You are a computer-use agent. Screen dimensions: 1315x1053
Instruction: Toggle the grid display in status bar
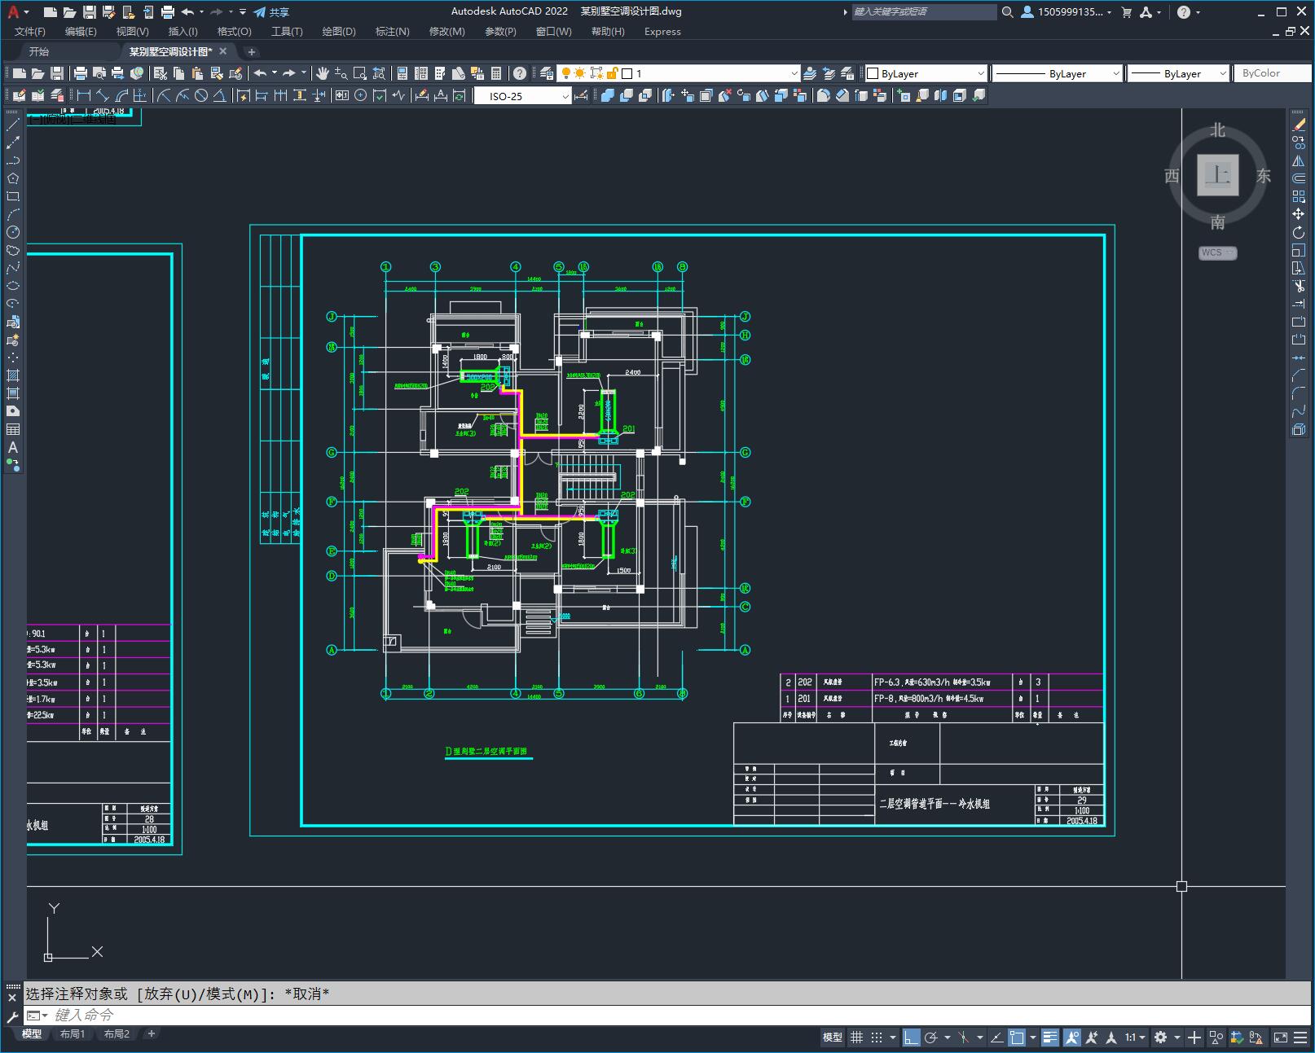(856, 1038)
